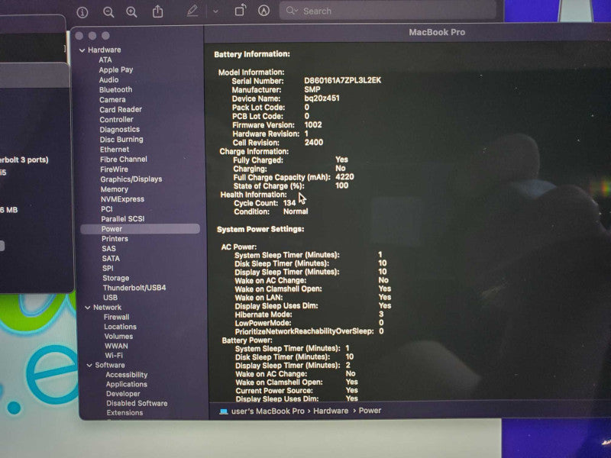Select SPI in the sidebar
The height and width of the screenshot is (458, 611).
click(x=108, y=269)
